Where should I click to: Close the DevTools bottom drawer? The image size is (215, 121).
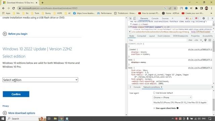212,87
